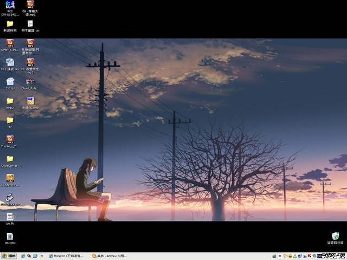Open the Recycle Bin (資源回收筒)
347x260 pixels.
(335, 236)
